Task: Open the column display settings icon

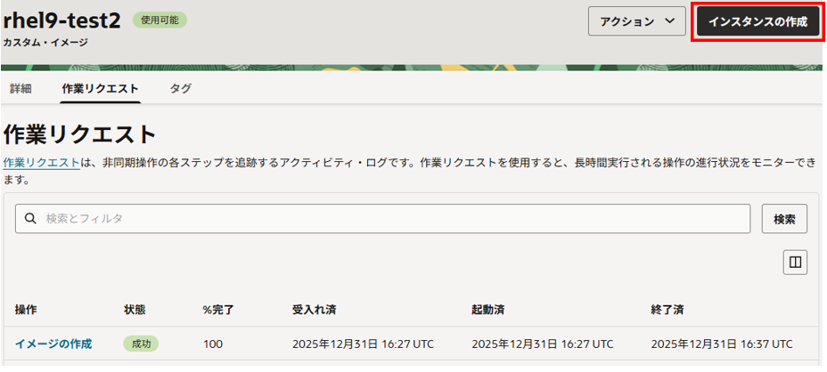Action: click(x=795, y=262)
